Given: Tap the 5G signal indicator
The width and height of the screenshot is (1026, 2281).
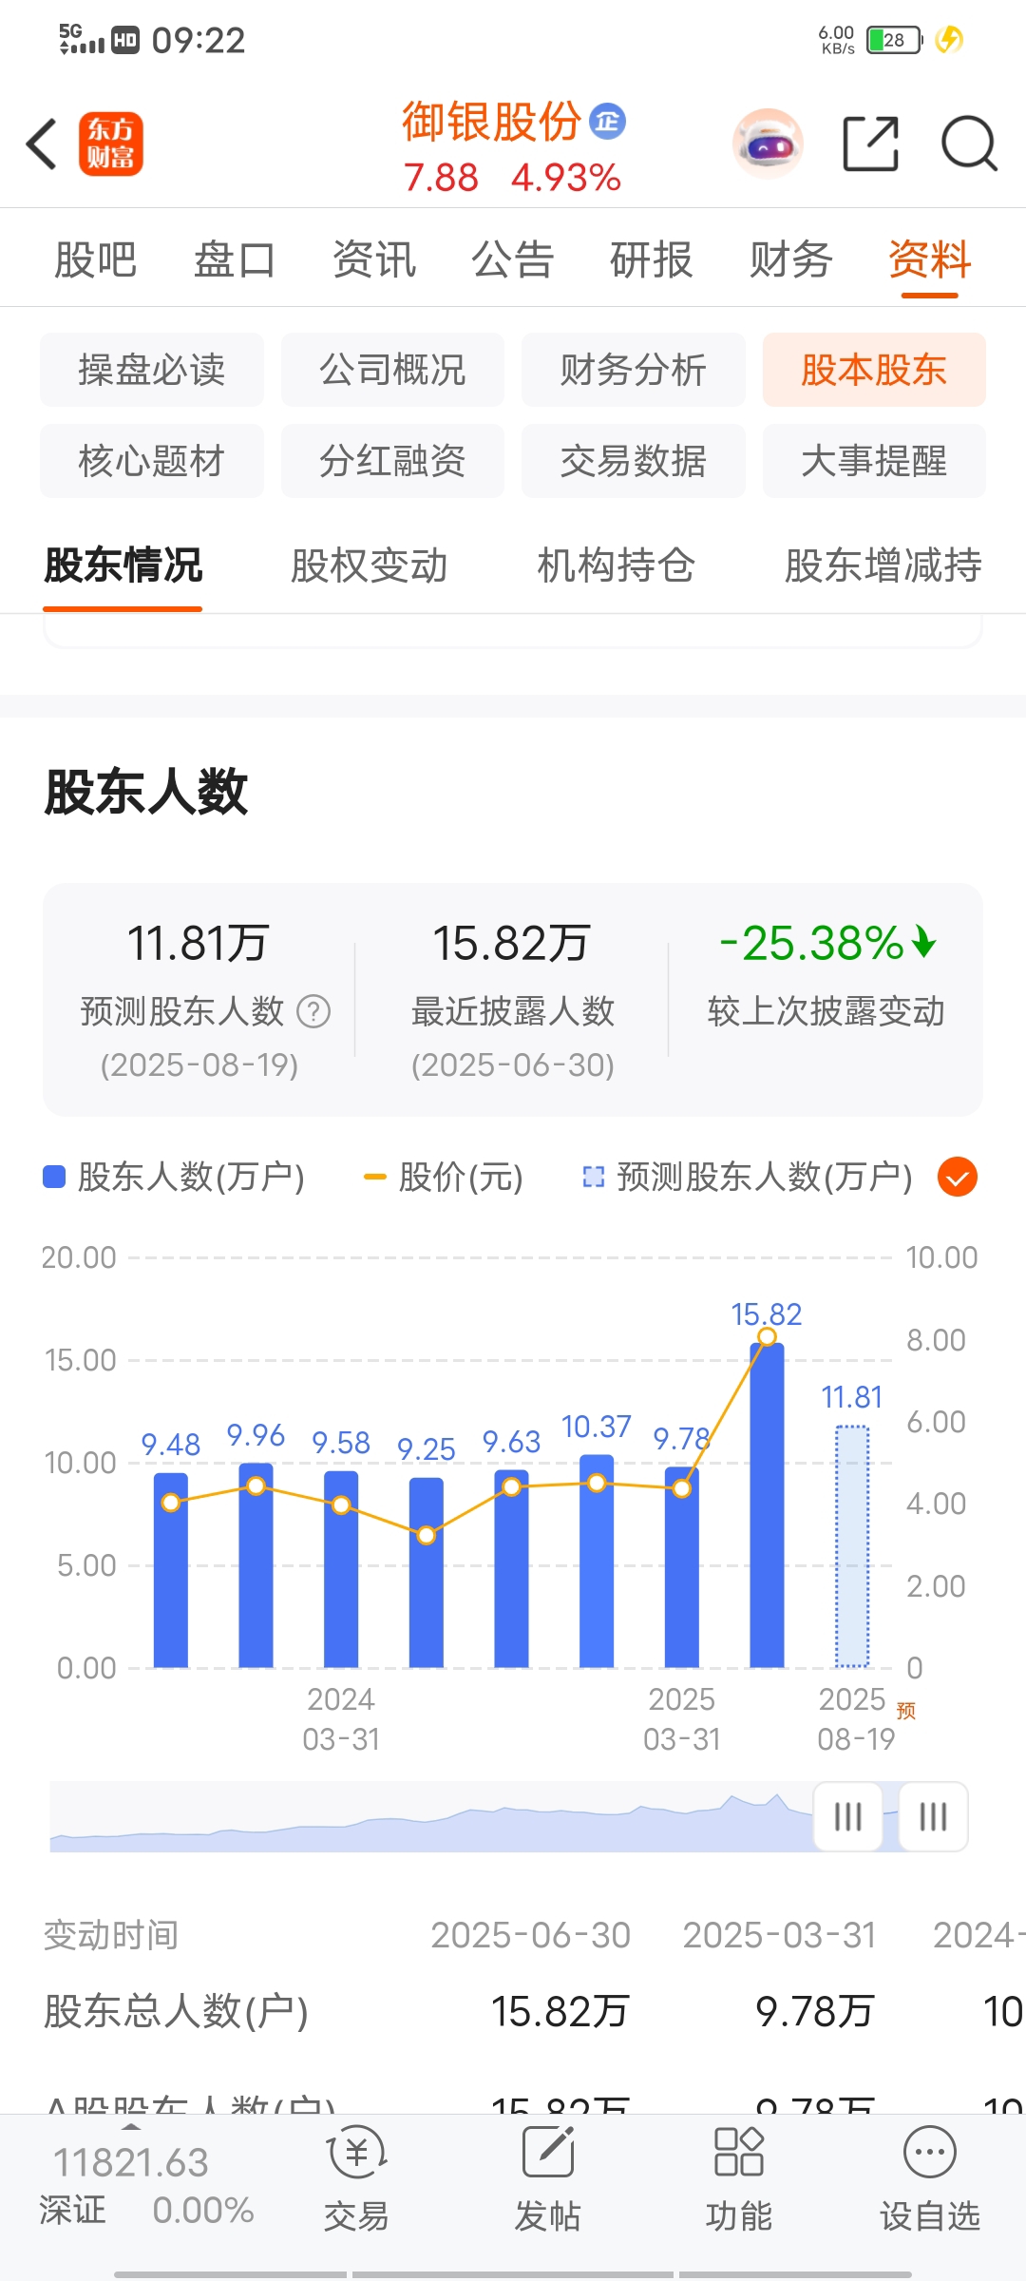Looking at the screenshot, I should coord(82,39).
